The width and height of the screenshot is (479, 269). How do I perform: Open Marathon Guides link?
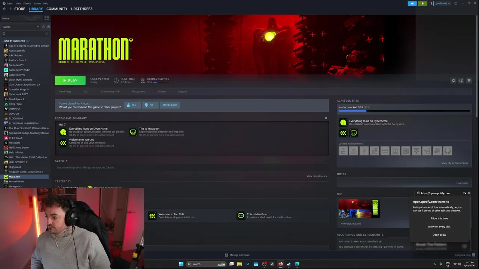[162, 91]
